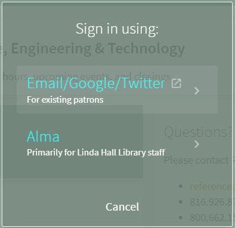235x228 pixels.
Task: Click "Primarily for Linda Hall Library staff" text
Action: pos(96,153)
